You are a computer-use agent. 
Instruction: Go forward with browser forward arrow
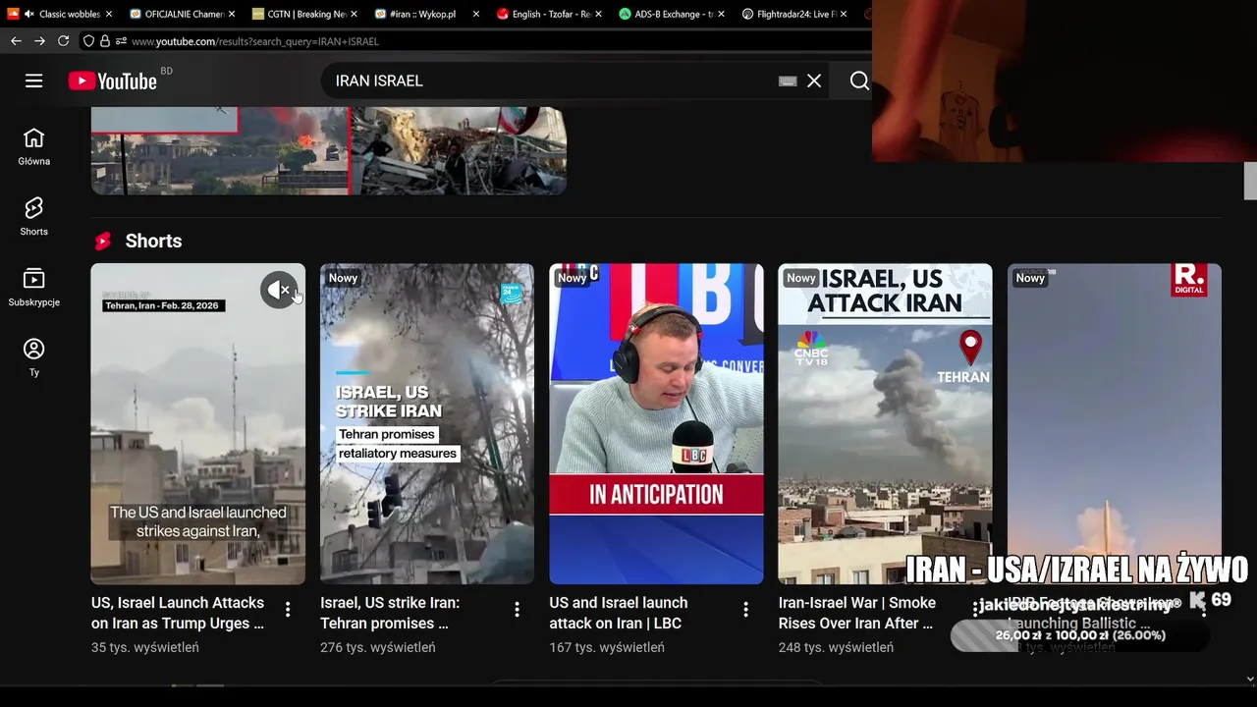pyautogui.click(x=39, y=41)
